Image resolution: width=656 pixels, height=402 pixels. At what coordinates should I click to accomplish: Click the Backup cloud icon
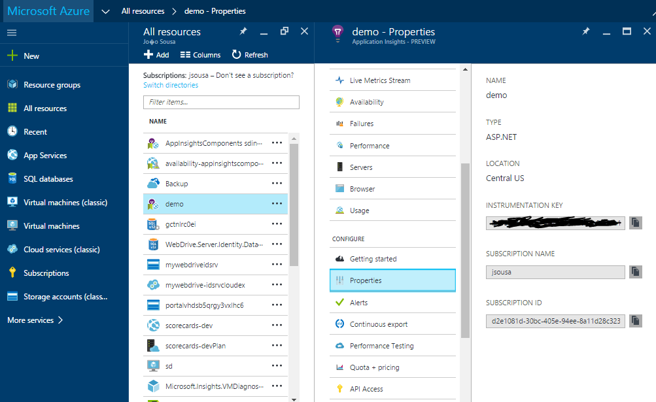154,183
